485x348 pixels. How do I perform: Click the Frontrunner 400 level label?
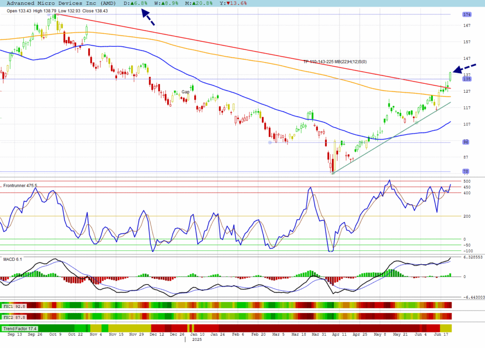(467, 193)
